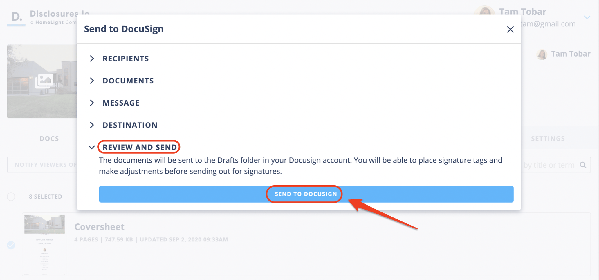Open the Coversheet document thumbnail
Viewport: 599px width, 280px height.
44,245
